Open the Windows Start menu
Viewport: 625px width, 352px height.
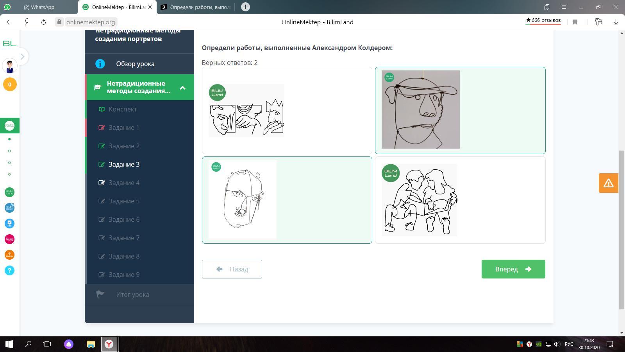click(9, 344)
